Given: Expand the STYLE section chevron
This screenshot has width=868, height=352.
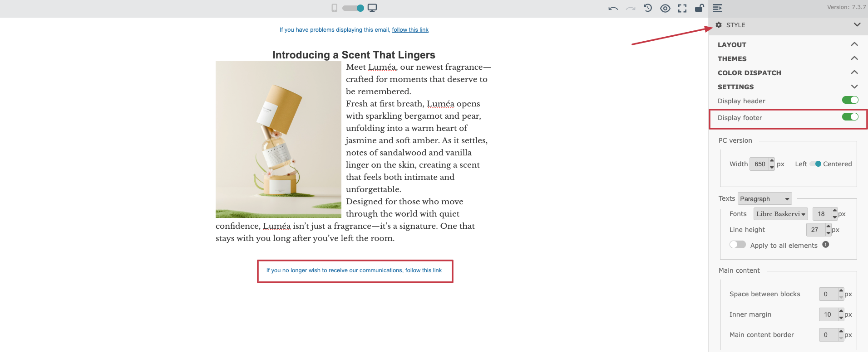Looking at the screenshot, I should pyautogui.click(x=857, y=24).
